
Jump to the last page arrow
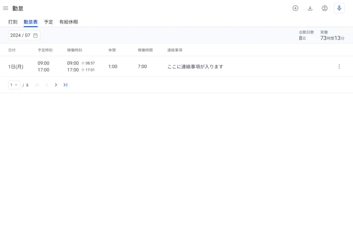[x=65, y=85]
